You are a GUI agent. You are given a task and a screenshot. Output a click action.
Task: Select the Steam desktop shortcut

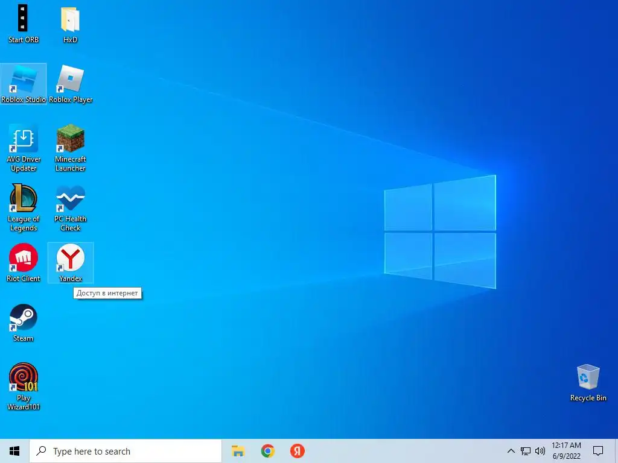coord(24,323)
